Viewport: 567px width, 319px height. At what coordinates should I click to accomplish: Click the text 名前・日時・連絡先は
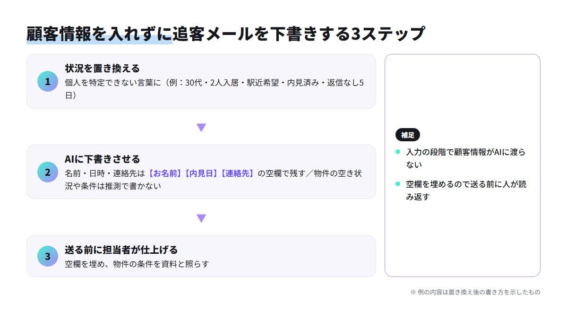click(105, 173)
